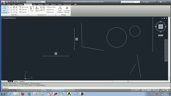Select the Collinear constraint icon

(x=11, y=7)
